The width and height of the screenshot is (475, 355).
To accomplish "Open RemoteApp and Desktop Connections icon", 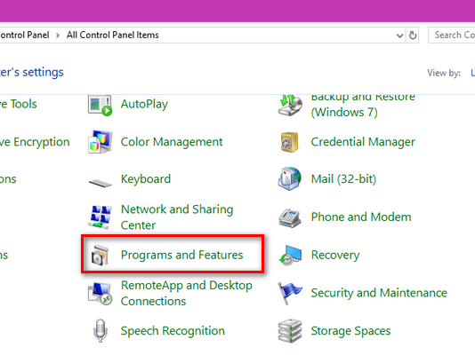I will pyautogui.click(x=100, y=294).
